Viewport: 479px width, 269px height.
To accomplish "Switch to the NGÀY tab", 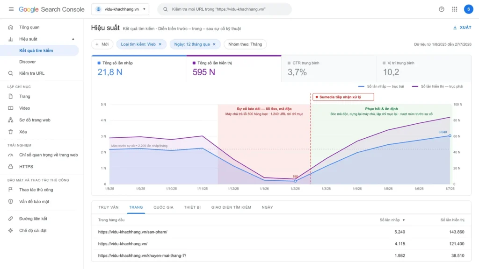I will point(267,207).
